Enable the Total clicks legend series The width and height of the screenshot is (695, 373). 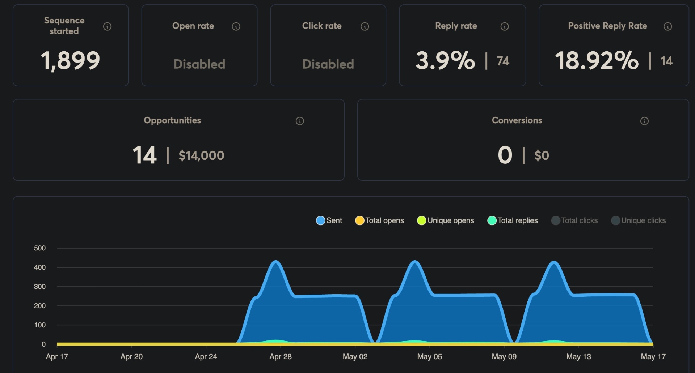tap(574, 220)
